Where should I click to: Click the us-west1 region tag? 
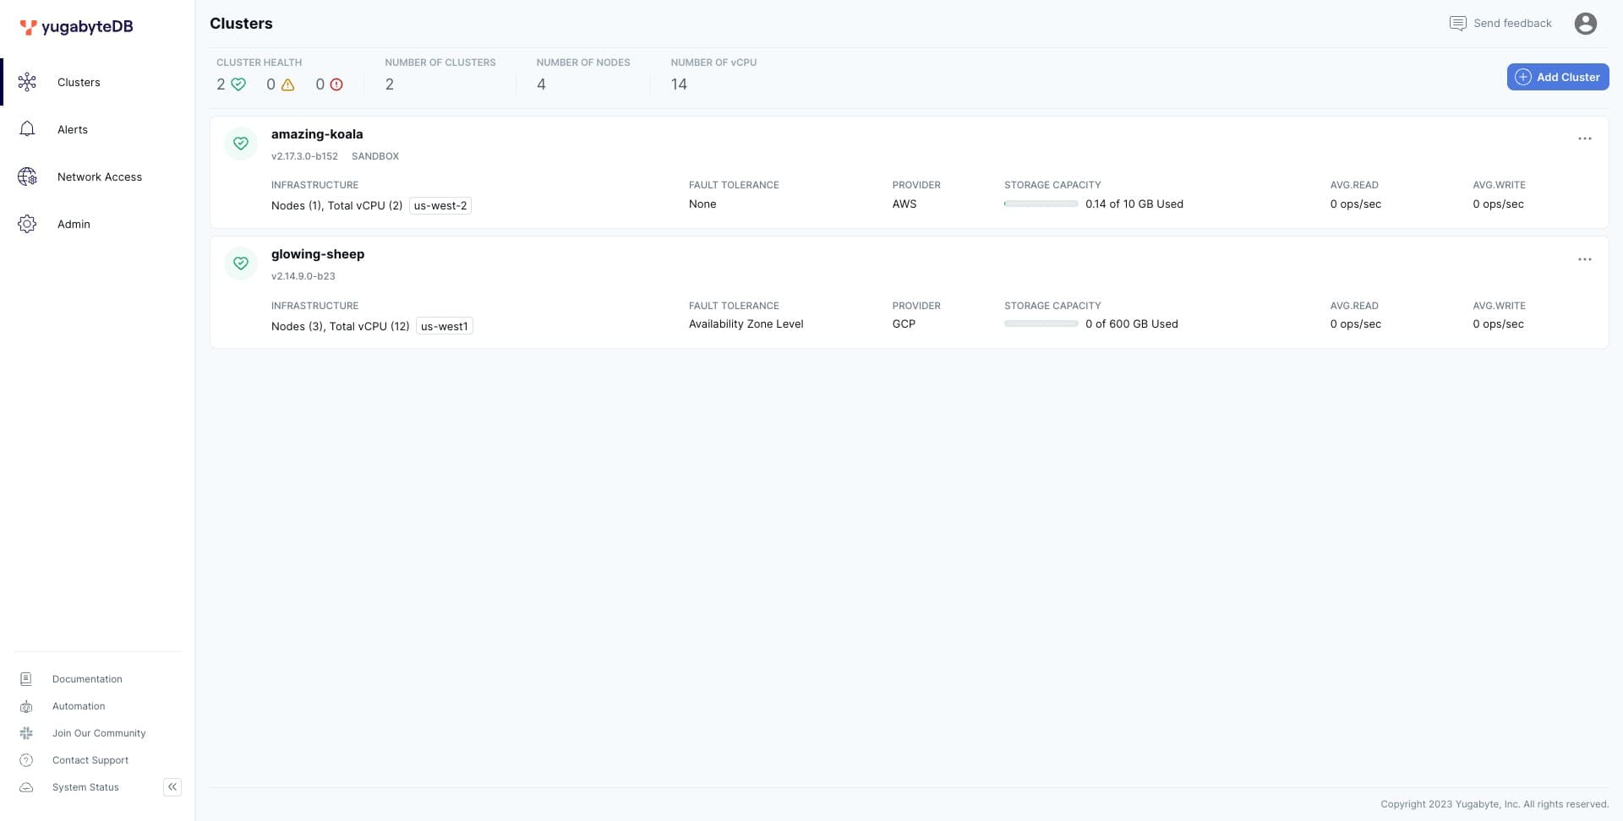click(x=445, y=326)
